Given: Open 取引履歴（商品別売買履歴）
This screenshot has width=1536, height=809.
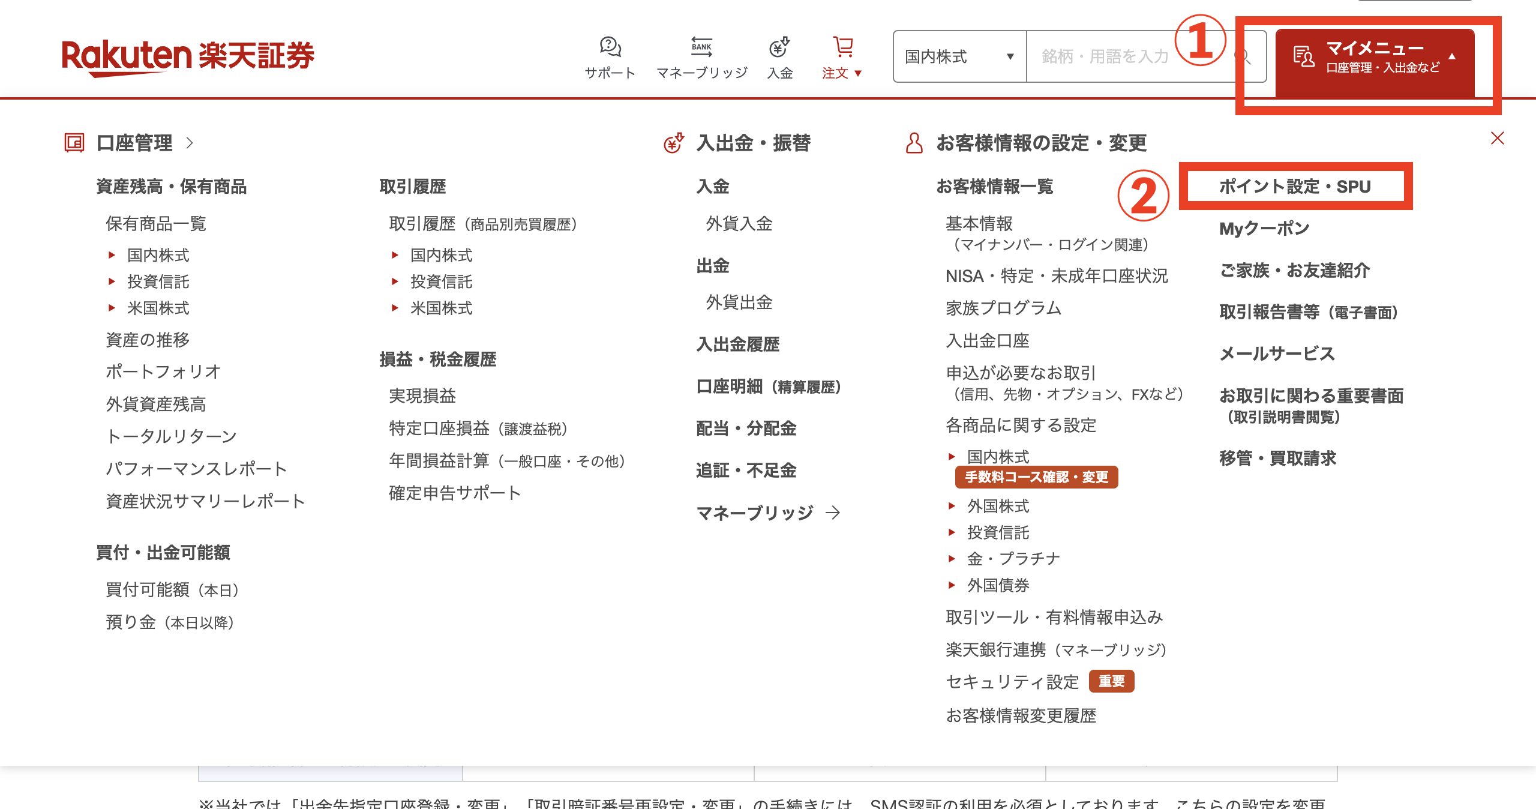Looking at the screenshot, I should click(484, 224).
